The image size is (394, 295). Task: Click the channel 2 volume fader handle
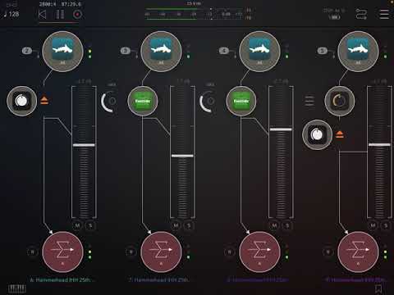click(x=84, y=145)
